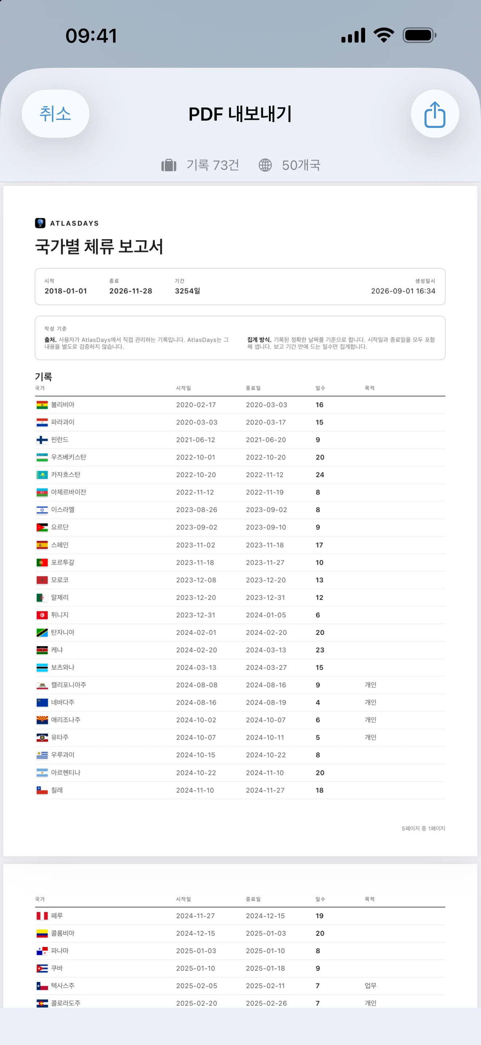Tap the Bolivia flag icon

pyautogui.click(x=42, y=405)
